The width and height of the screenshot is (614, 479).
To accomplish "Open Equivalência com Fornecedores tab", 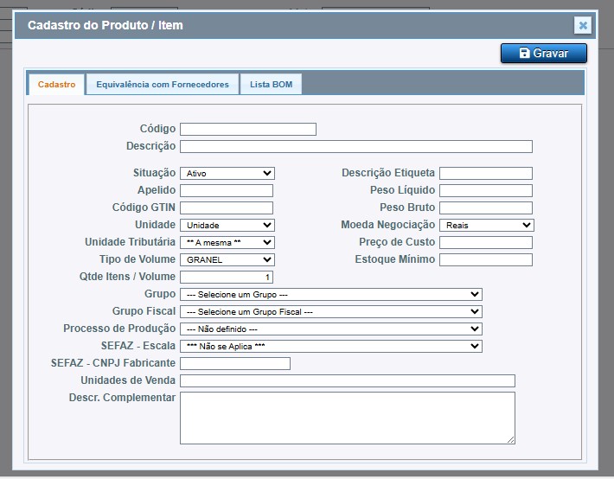I will point(163,85).
